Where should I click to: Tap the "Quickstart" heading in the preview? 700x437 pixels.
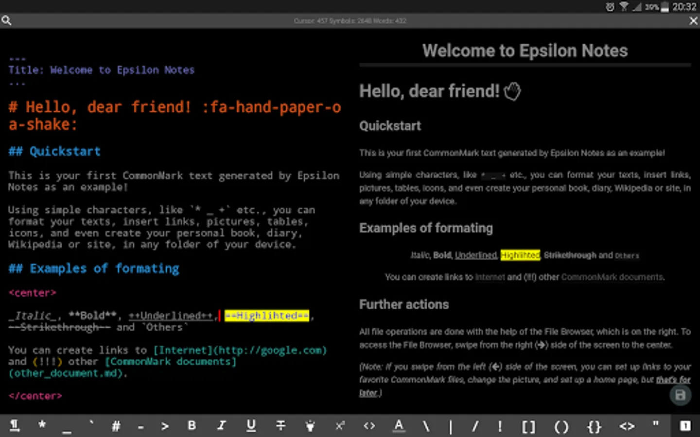(x=390, y=126)
